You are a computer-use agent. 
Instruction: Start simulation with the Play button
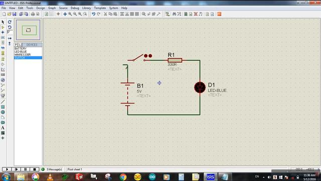7,169
